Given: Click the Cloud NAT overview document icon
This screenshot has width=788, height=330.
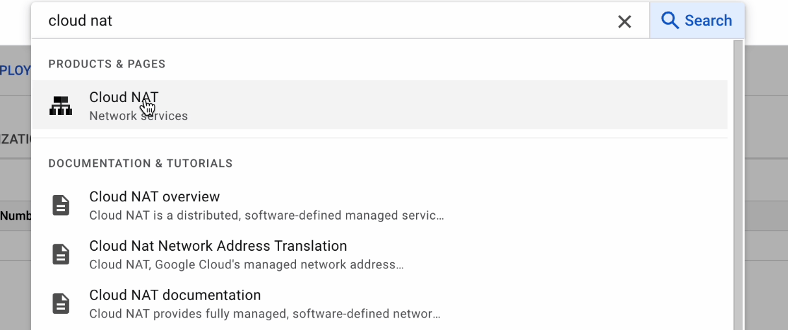Looking at the screenshot, I should tap(61, 205).
